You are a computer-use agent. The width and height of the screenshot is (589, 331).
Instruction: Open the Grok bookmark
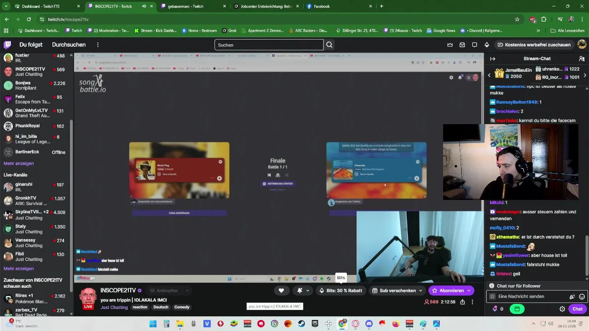click(x=229, y=31)
